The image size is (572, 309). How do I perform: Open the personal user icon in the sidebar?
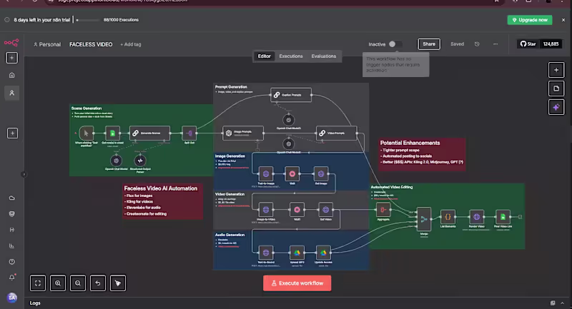coord(11,93)
